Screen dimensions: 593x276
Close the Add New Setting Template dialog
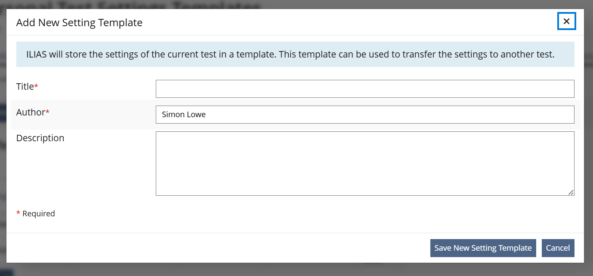(566, 21)
